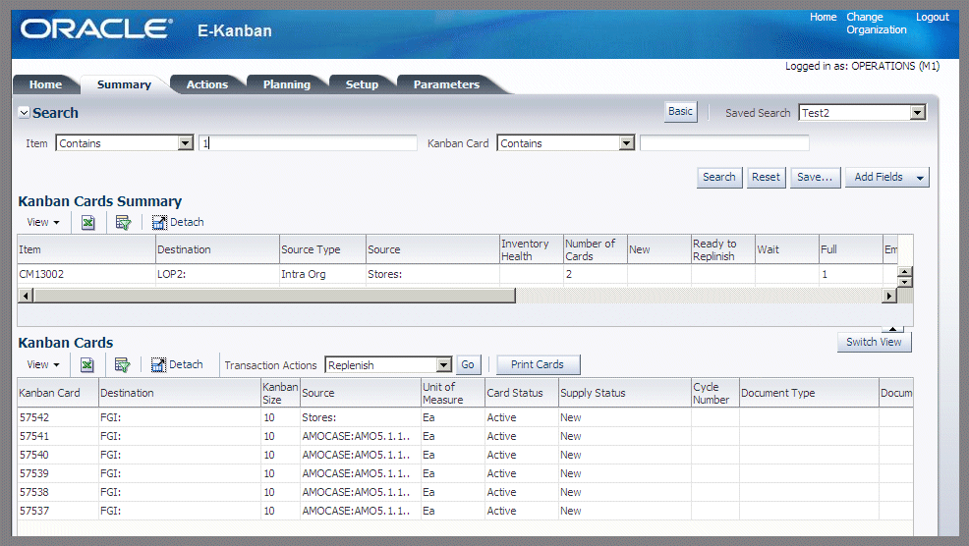Sort by the summary Item column header
This screenshot has height=546, width=969.
[x=86, y=249]
